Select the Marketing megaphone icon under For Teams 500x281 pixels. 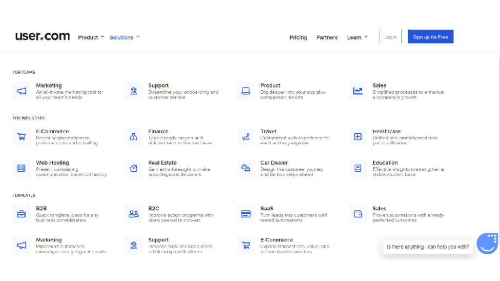[x=21, y=91]
